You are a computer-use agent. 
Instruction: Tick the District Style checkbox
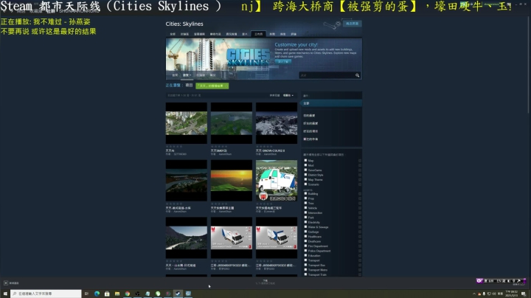[305, 175]
